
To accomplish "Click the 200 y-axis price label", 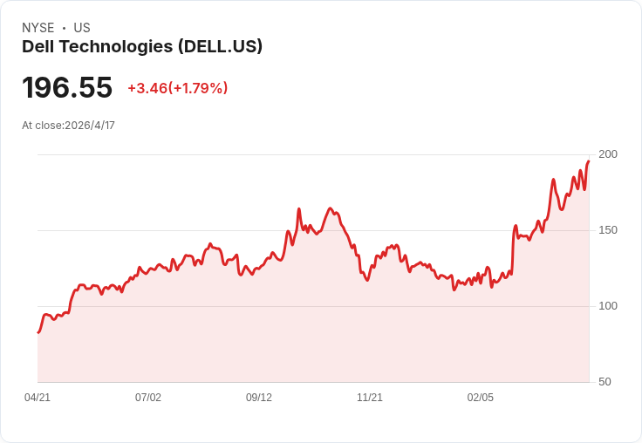I will coord(608,154).
